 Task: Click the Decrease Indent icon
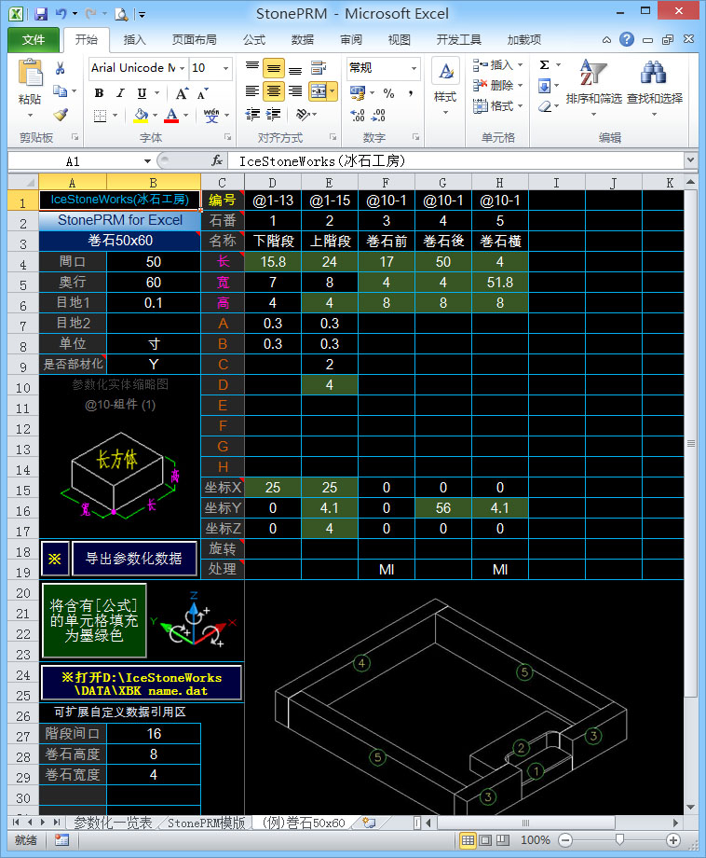(251, 114)
